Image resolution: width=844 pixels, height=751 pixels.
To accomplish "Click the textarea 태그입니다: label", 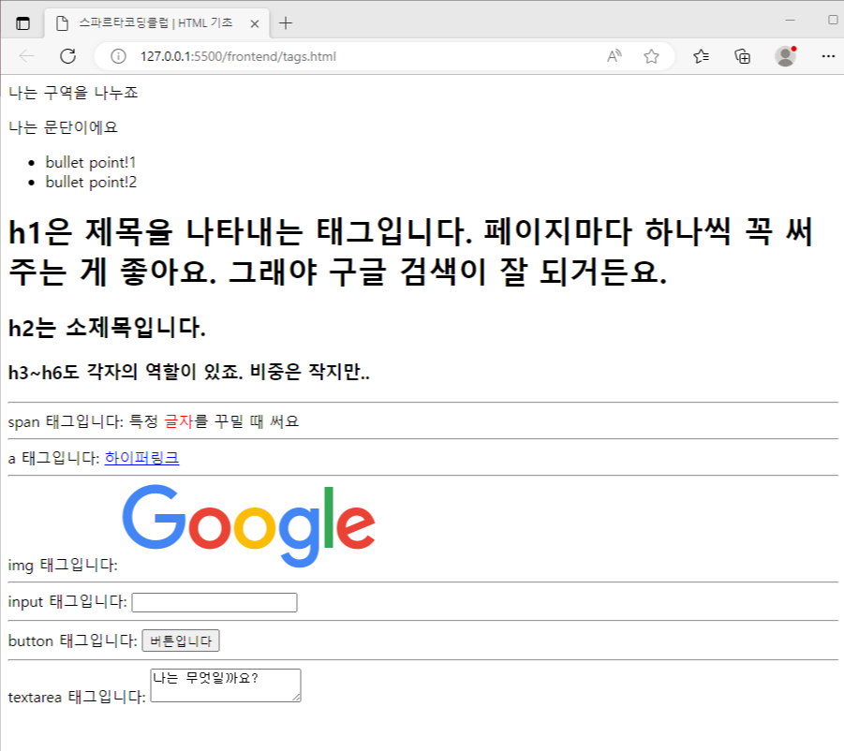I will (77, 698).
